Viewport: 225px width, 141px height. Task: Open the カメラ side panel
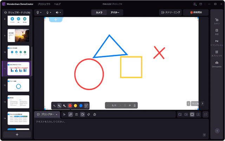click(217, 21)
